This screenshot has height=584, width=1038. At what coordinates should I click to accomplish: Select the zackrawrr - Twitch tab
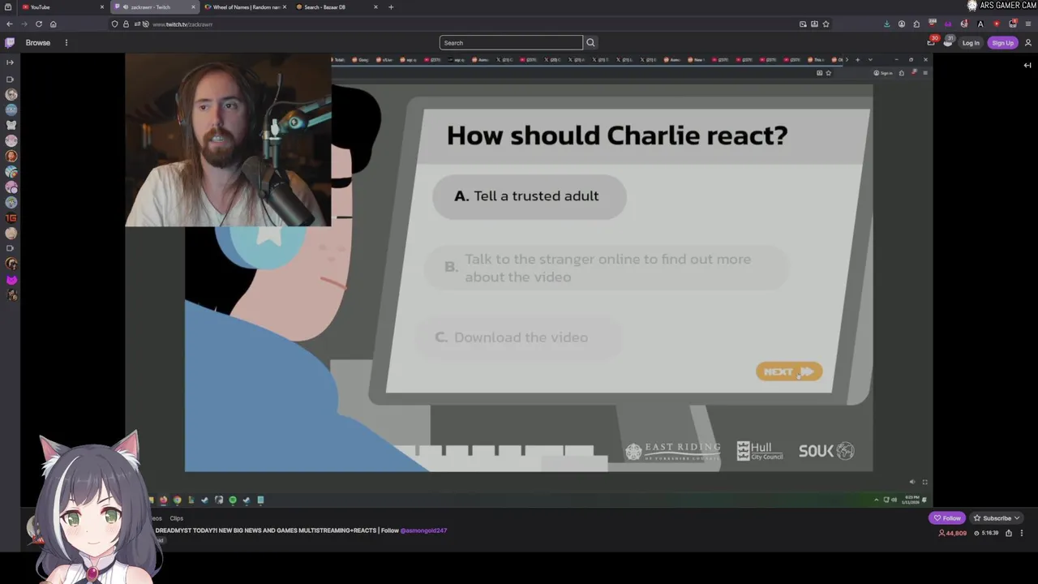154,7
